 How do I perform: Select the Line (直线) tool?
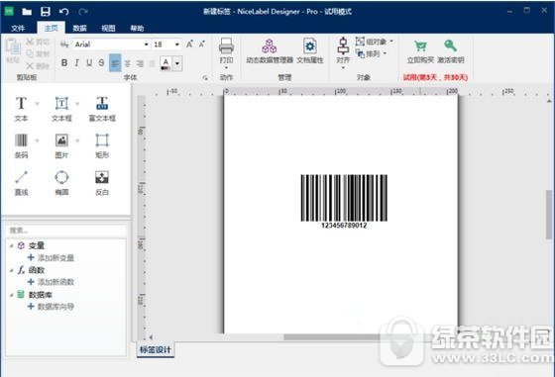[21, 183]
